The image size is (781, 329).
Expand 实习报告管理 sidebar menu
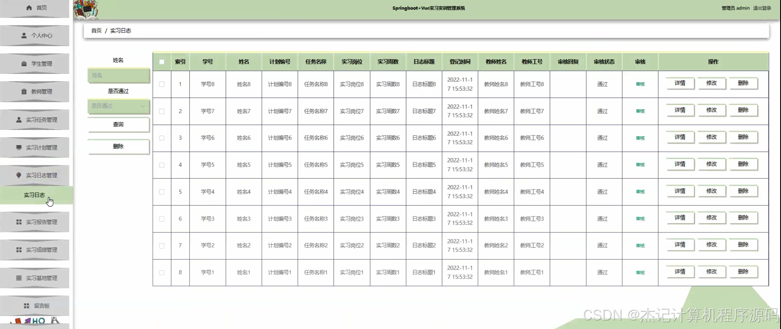[35, 222]
